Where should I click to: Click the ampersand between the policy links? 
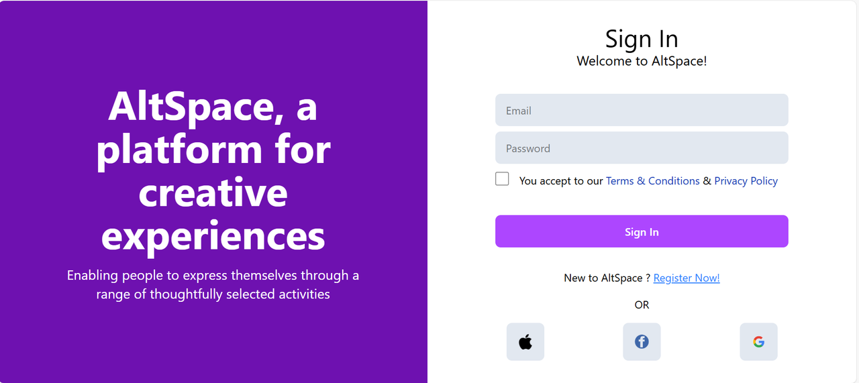point(707,181)
